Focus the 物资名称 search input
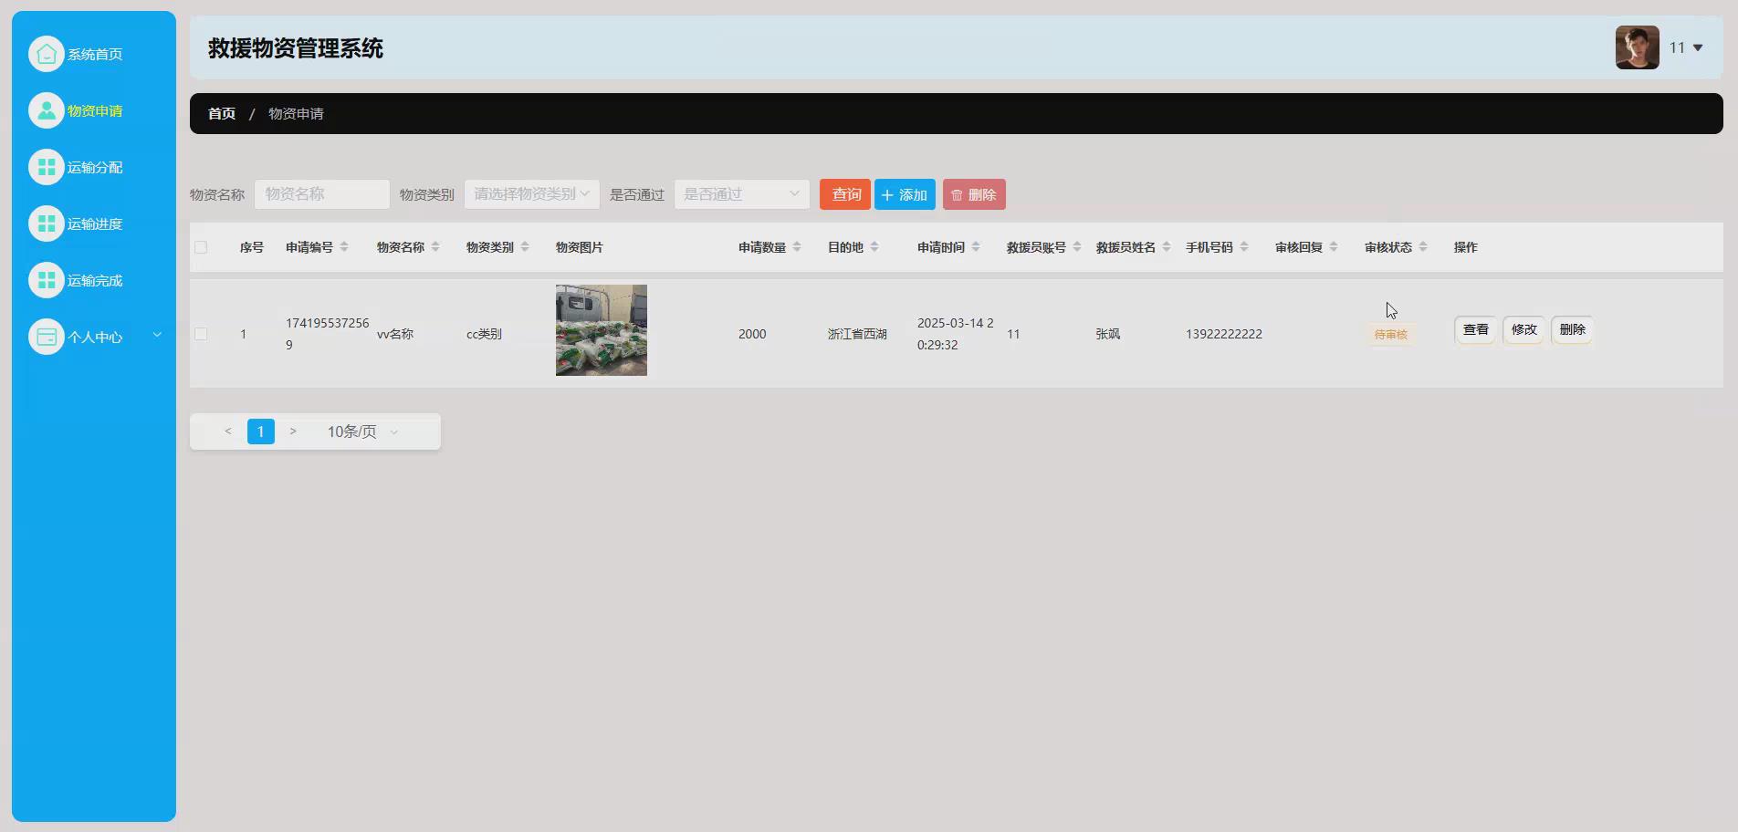The height and width of the screenshot is (832, 1738). (x=321, y=194)
